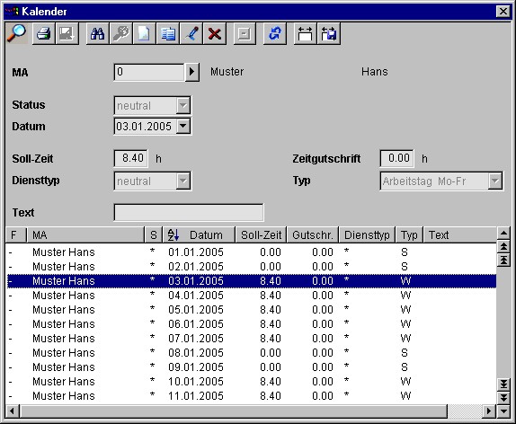Expand the Typ Arbeitstag Mo-Fr dropdown

pyautogui.click(x=495, y=181)
